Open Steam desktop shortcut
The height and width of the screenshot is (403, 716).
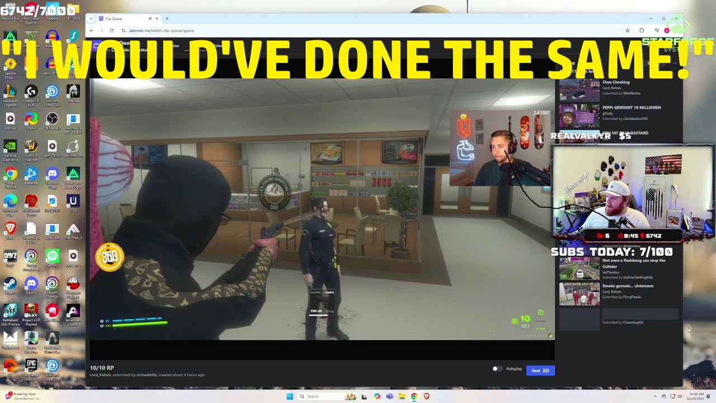[x=10, y=285]
